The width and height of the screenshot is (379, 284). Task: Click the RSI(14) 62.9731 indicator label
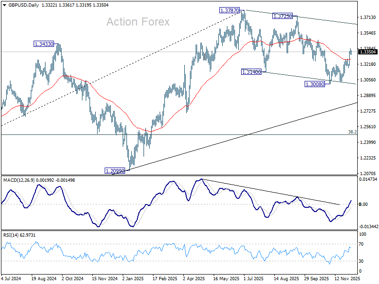pos(19,235)
